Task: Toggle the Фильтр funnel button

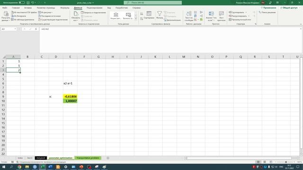Action: (x=160, y=15)
